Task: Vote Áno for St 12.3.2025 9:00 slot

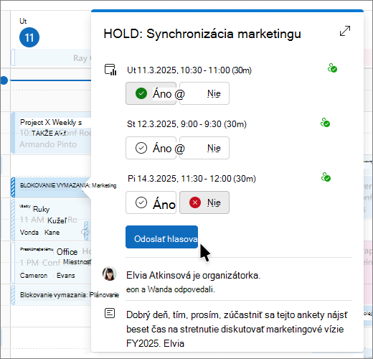Action: click(151, 148)
